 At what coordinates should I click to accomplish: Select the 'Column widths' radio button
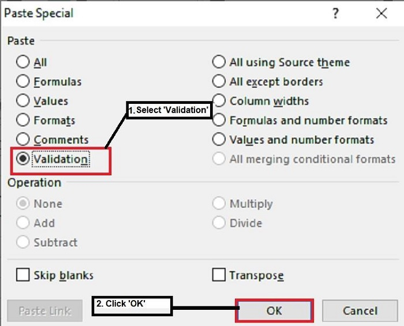219,101
